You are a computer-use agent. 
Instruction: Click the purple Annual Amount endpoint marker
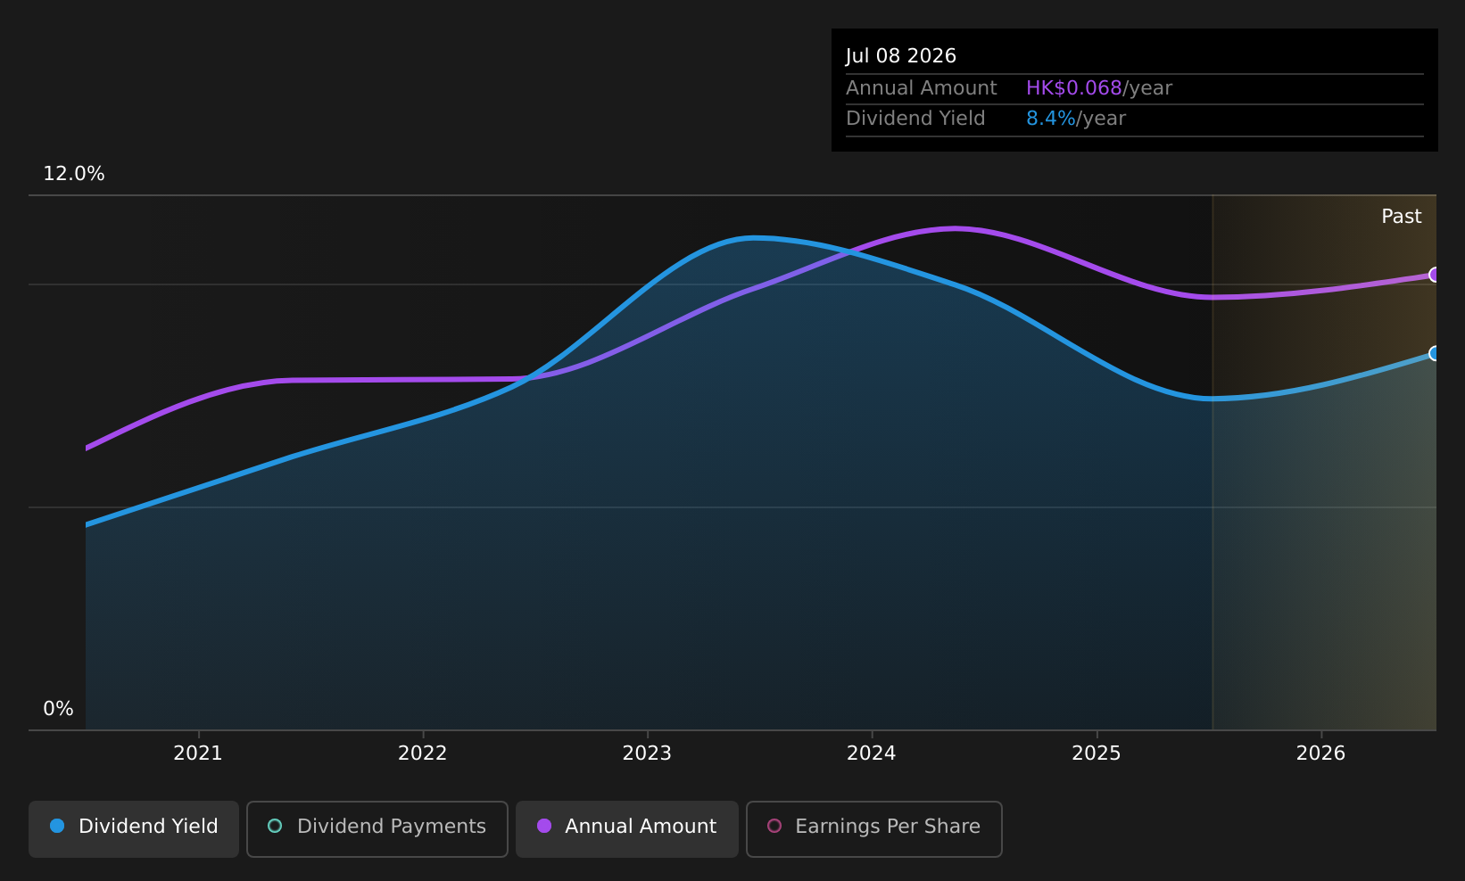click(x=1435, y=275)
